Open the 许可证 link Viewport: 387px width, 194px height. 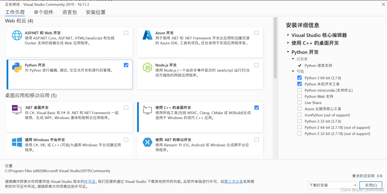pyautogui.click(x=90, y=181)
